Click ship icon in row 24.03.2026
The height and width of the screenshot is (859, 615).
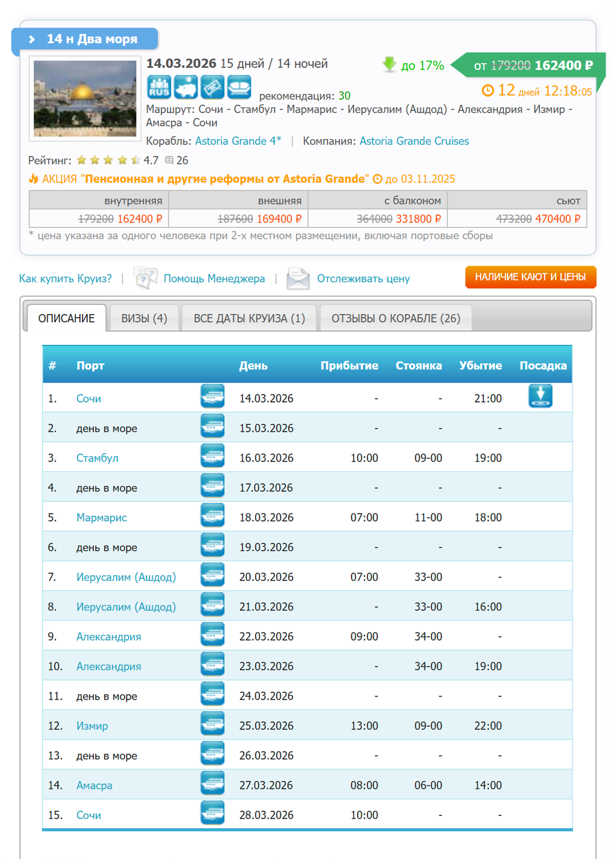pyautogui.click(x=212, y=694)
